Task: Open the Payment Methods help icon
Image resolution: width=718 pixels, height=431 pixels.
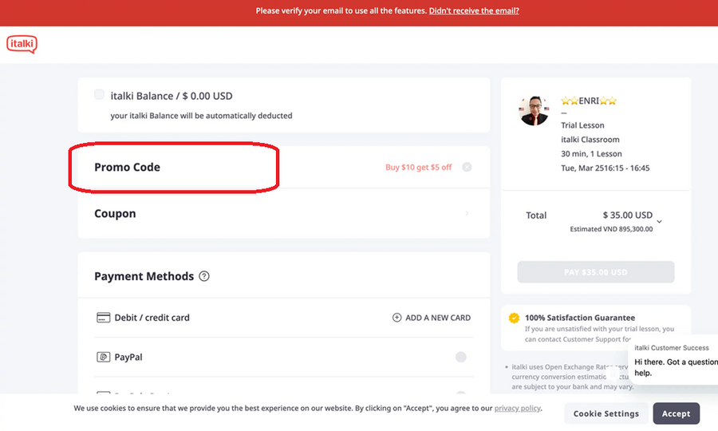Action: tap(204, 276)
